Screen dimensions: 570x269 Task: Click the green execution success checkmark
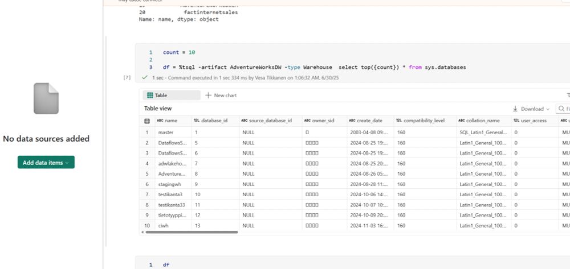point(145,77)
